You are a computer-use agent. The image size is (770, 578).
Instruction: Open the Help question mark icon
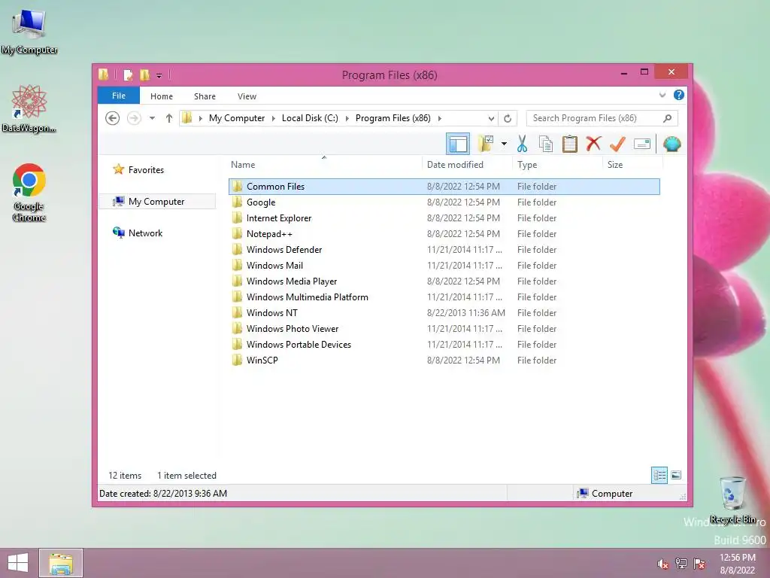pyautogui.click(x=679, y=96)
